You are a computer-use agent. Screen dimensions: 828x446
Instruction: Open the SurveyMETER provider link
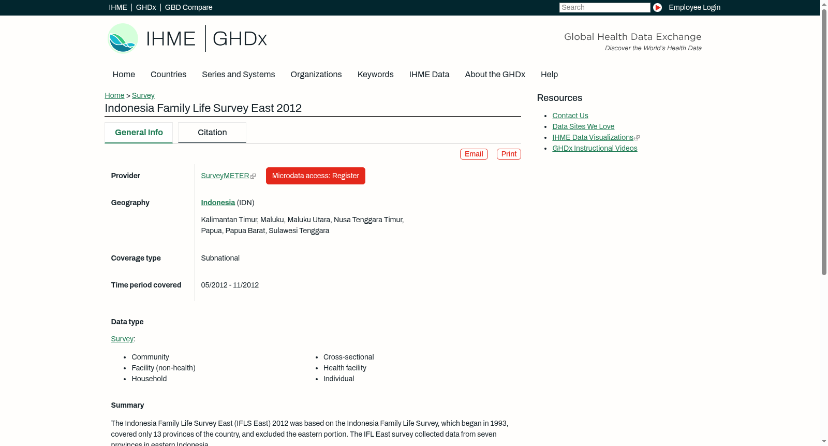225,176
